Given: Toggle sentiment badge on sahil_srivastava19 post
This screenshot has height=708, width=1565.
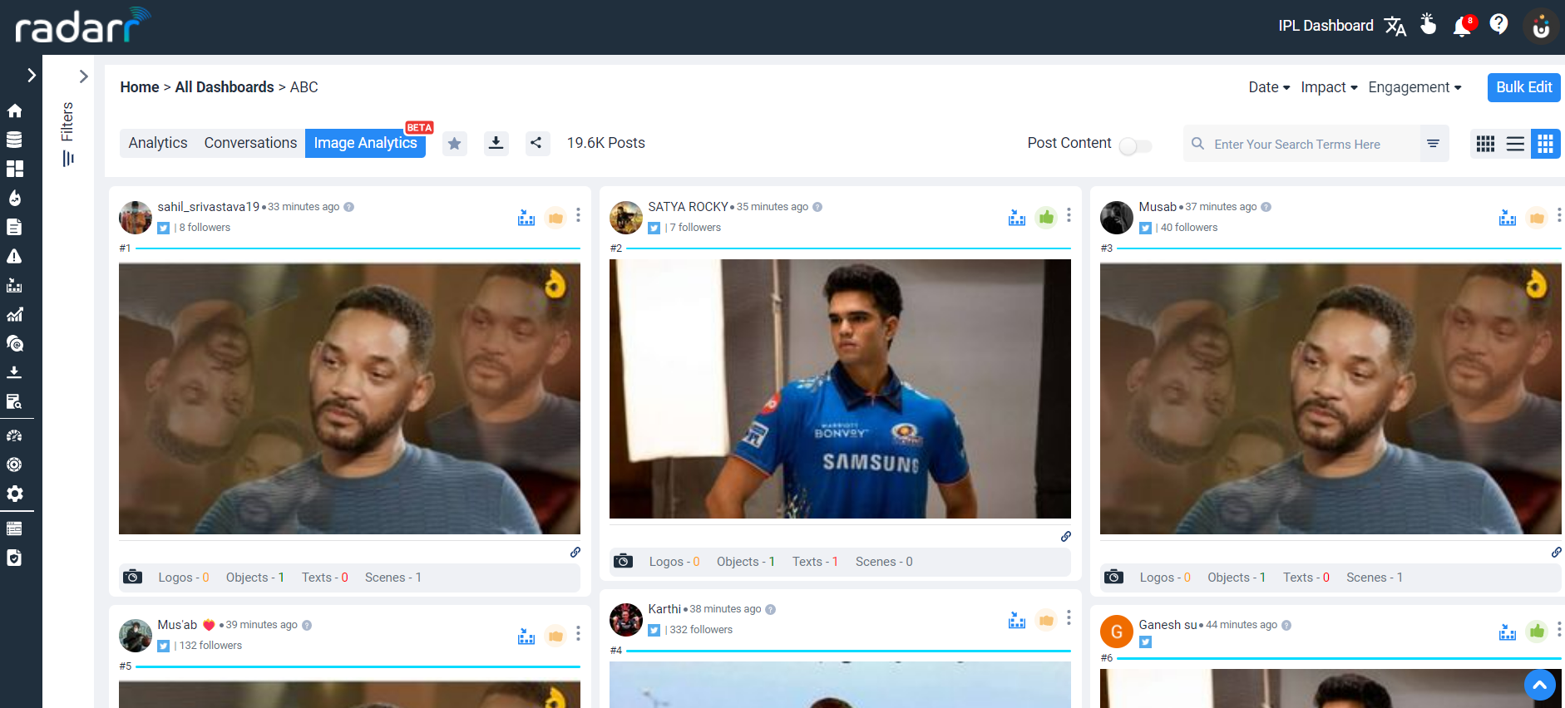Looking at the screenshot, I should coord(555,218).
